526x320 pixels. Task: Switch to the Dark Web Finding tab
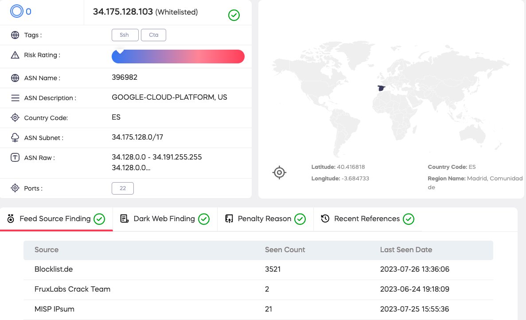[165, 219]
